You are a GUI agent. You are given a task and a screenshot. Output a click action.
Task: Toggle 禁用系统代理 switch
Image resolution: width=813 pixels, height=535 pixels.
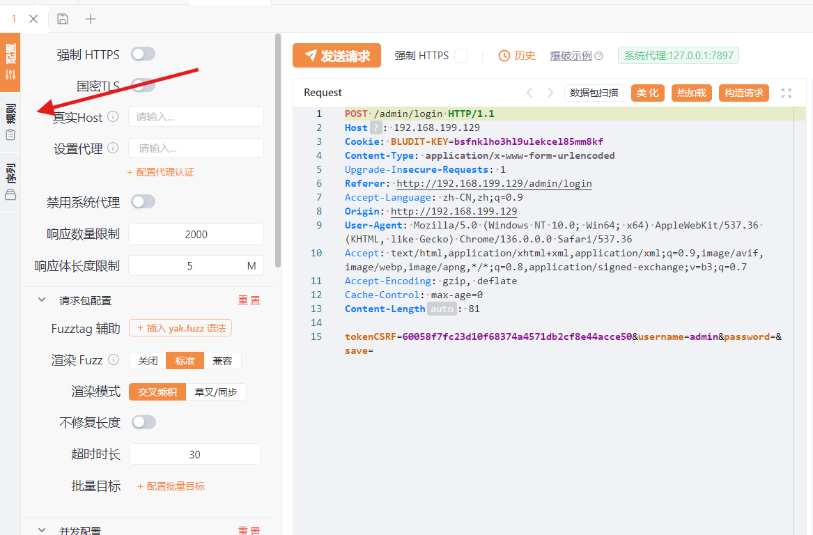coord(143,201)
